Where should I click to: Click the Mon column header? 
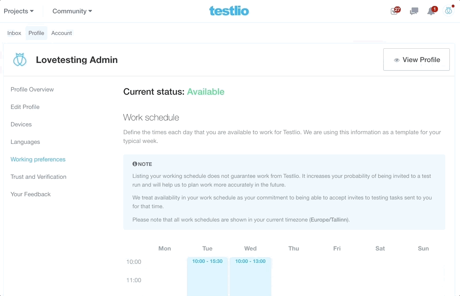tap(165, 249)
